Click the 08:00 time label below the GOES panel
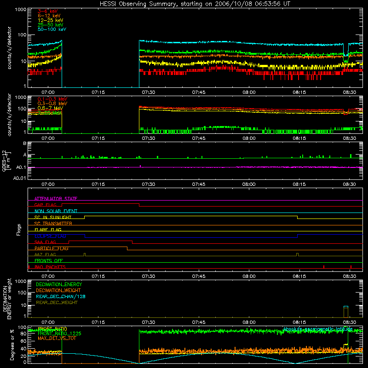The image size is (368, 368). [249, 184]
